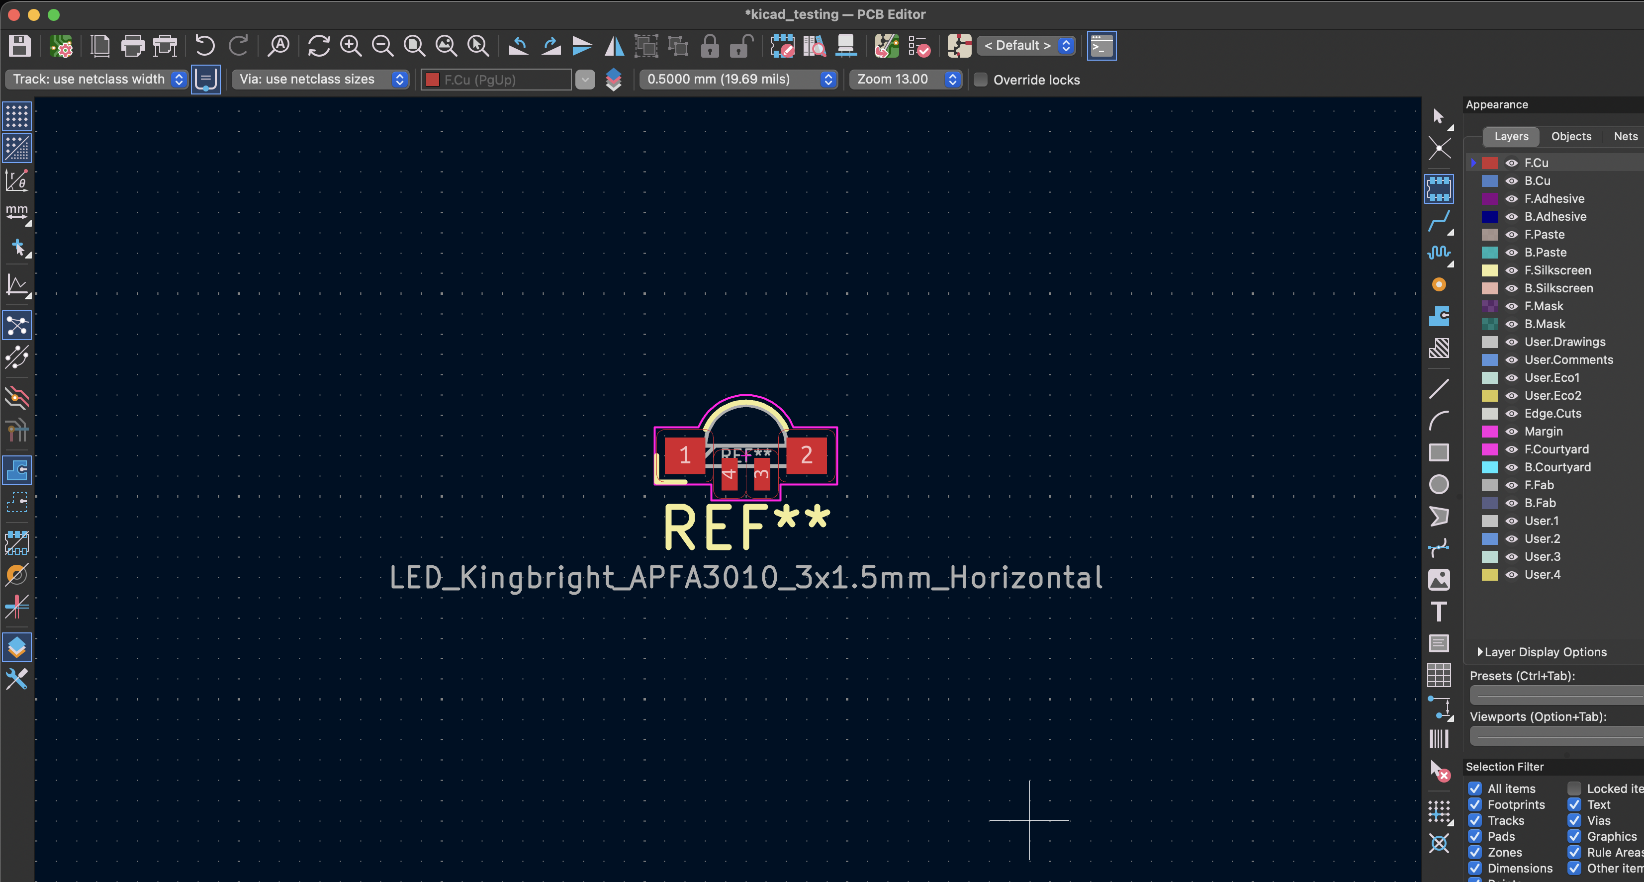
Task: Select the Route Tracks tool
Action: (x=1439, y=221)
